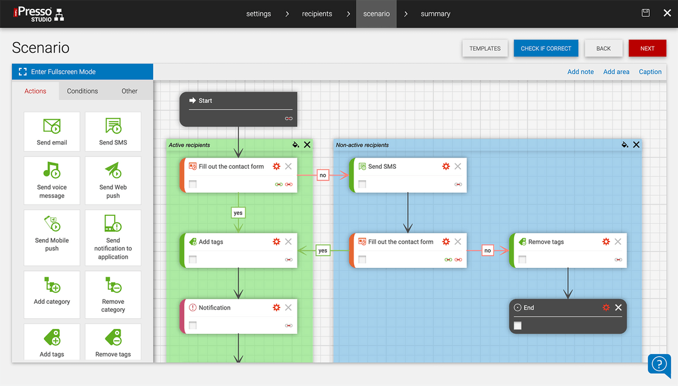Screen dimensions: 678x386
Task: Switch to the Conditions tab
Action: (82, 91)
